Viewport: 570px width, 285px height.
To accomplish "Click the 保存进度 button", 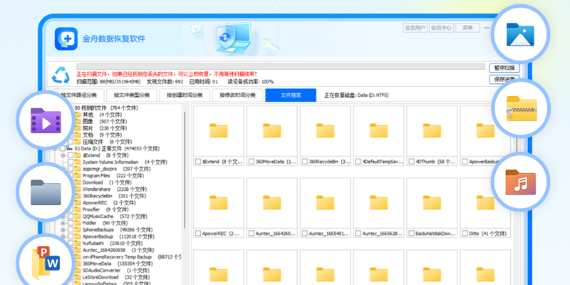I will coord(504,79).
